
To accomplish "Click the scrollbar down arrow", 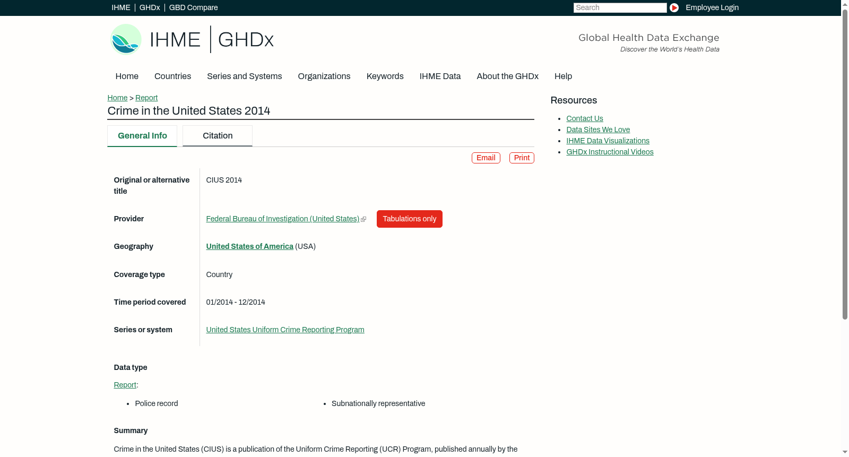I will [x=845, y=453].
